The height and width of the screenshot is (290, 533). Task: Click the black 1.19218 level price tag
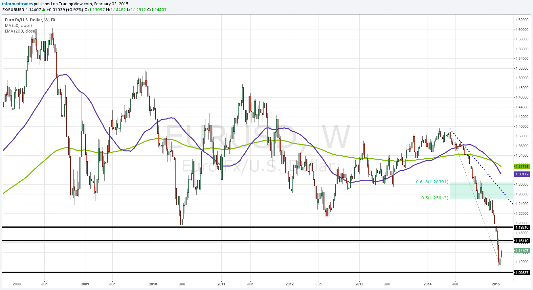point(522,227)
